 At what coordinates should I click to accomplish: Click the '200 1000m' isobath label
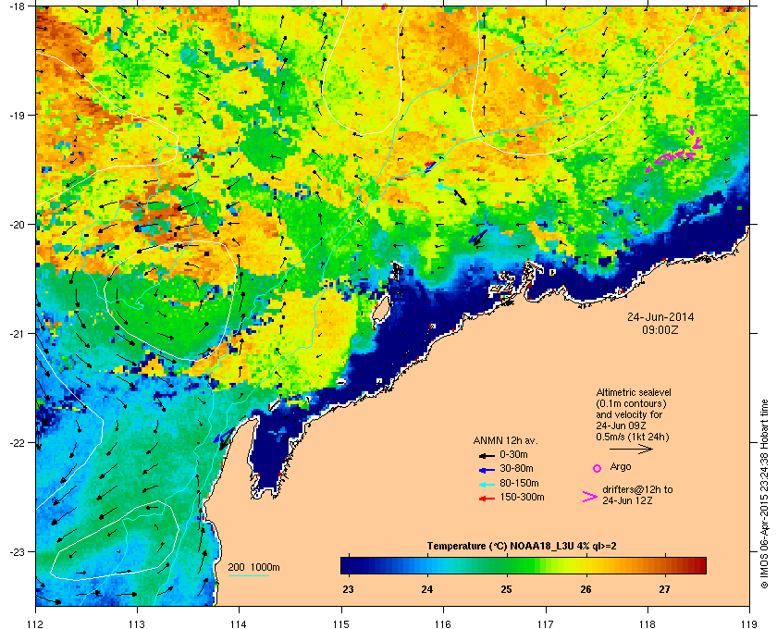click(x=253, y=568)
